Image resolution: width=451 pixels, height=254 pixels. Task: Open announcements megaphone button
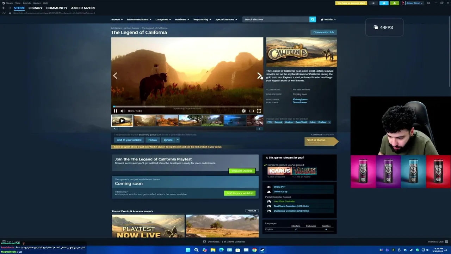pyautogui.click(x=384, y=3)
